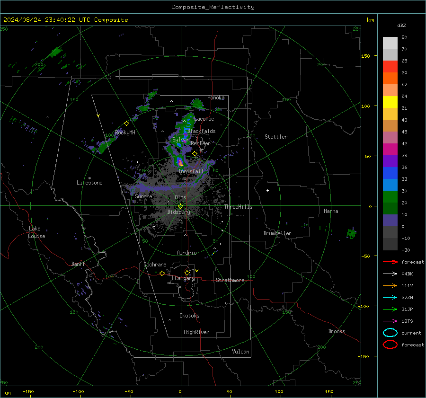Viewport: 426px width, 398px height.
Task: Click the 'Blackfalds' map label
Action: 201,131
